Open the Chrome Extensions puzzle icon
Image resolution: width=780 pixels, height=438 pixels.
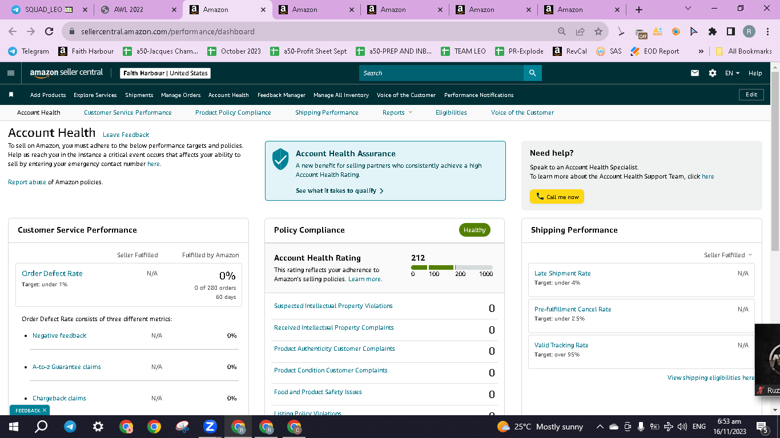pos(712,31)
